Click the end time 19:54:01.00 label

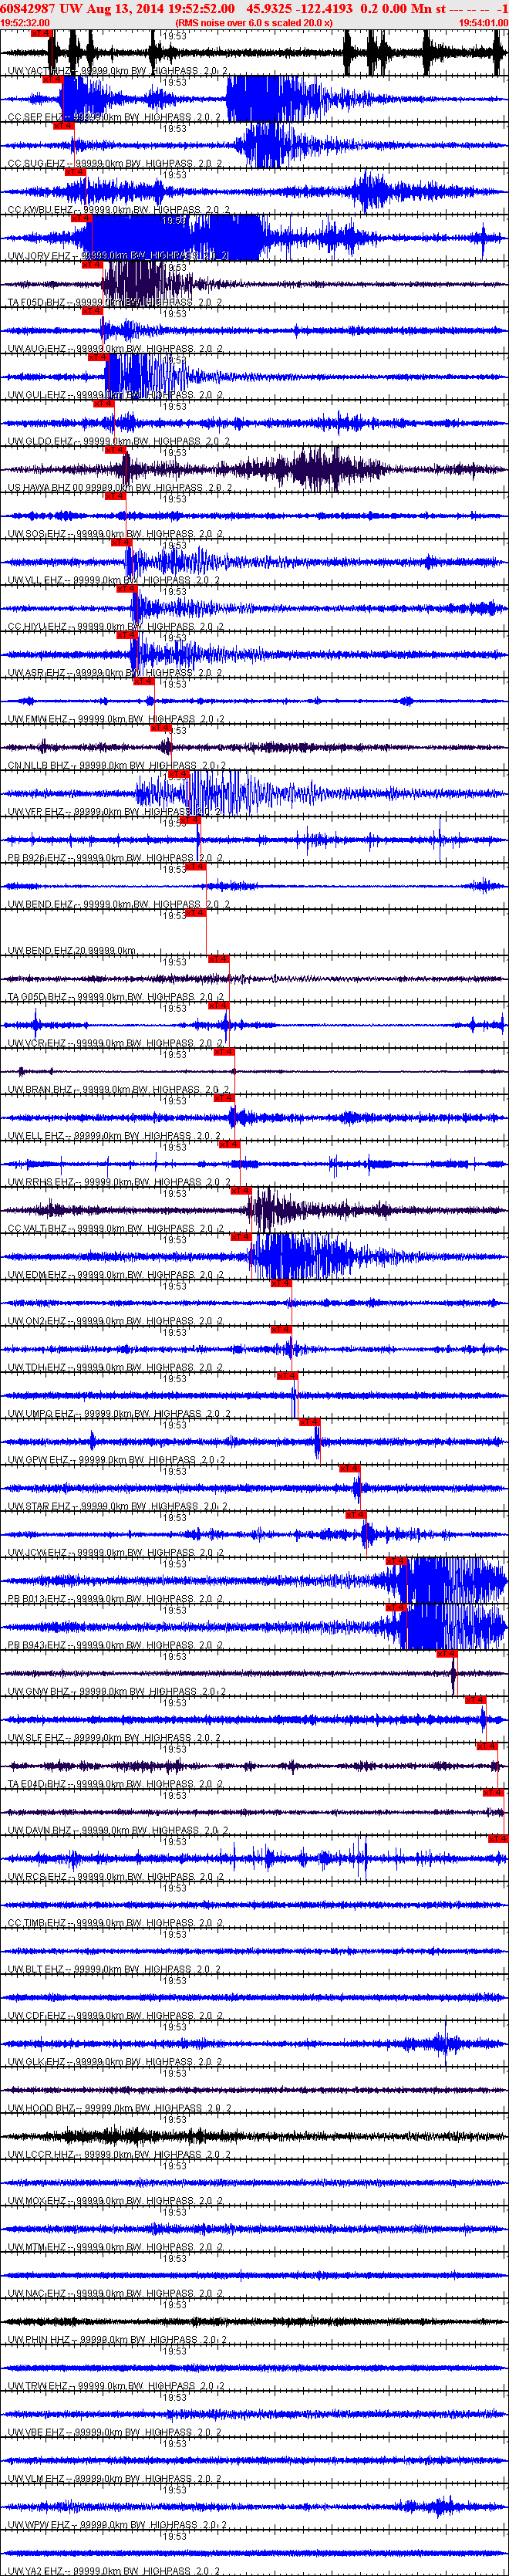pos(483,22)
